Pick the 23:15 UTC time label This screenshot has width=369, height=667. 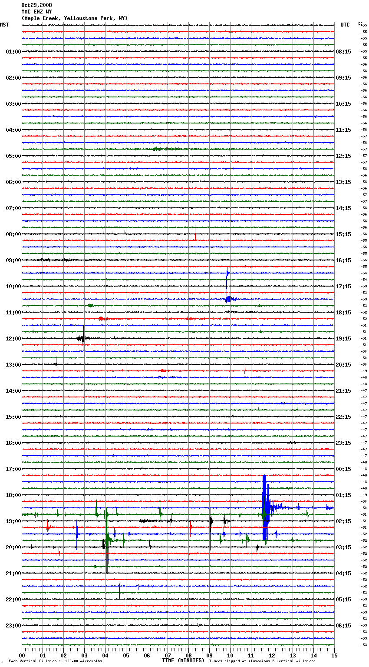click(x=343, y=443)
